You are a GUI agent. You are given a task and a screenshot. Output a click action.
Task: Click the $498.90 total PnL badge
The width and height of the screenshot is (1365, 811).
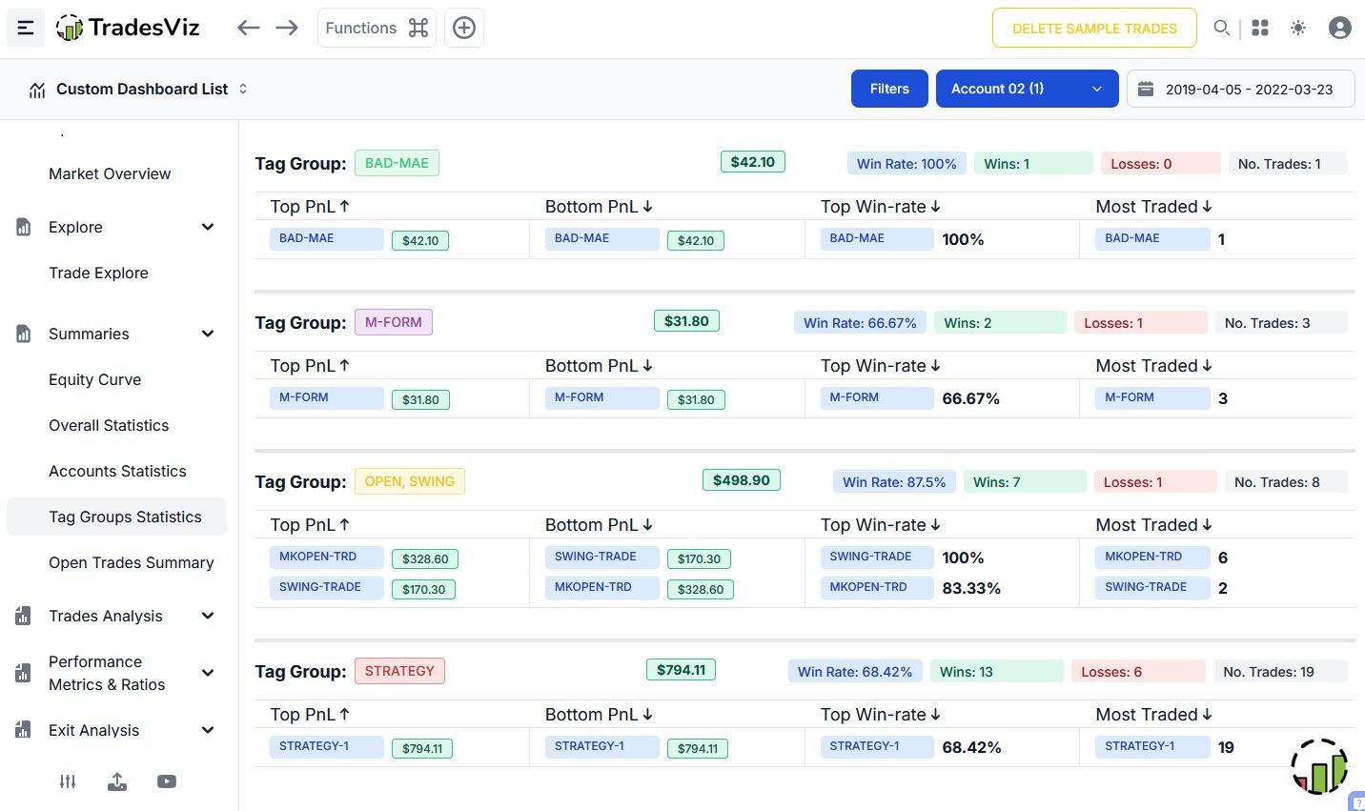tap(742, 480)
